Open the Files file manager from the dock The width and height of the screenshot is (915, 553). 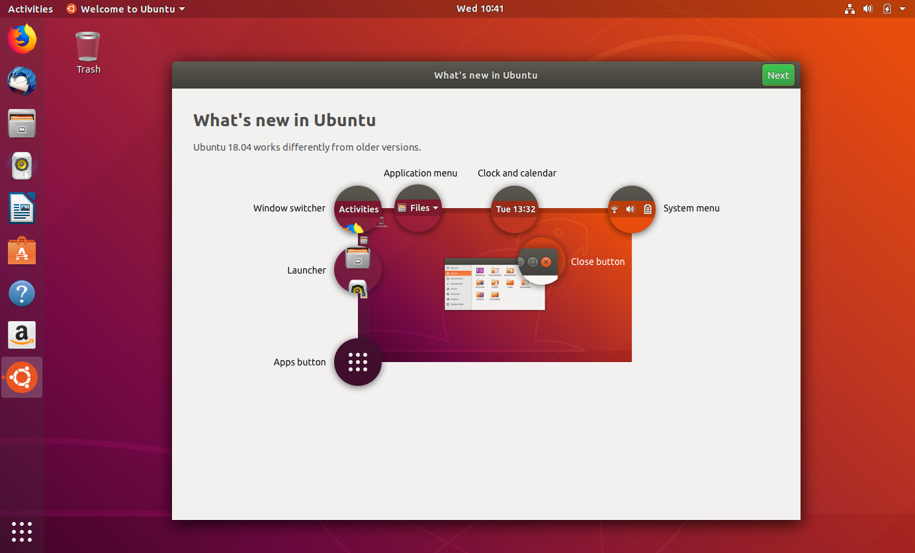tap(22, 124)
